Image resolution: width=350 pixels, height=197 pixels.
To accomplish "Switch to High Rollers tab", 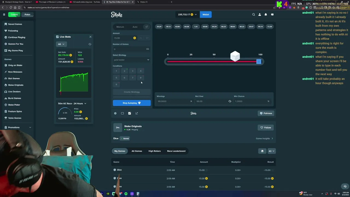I will pos(154,151).
